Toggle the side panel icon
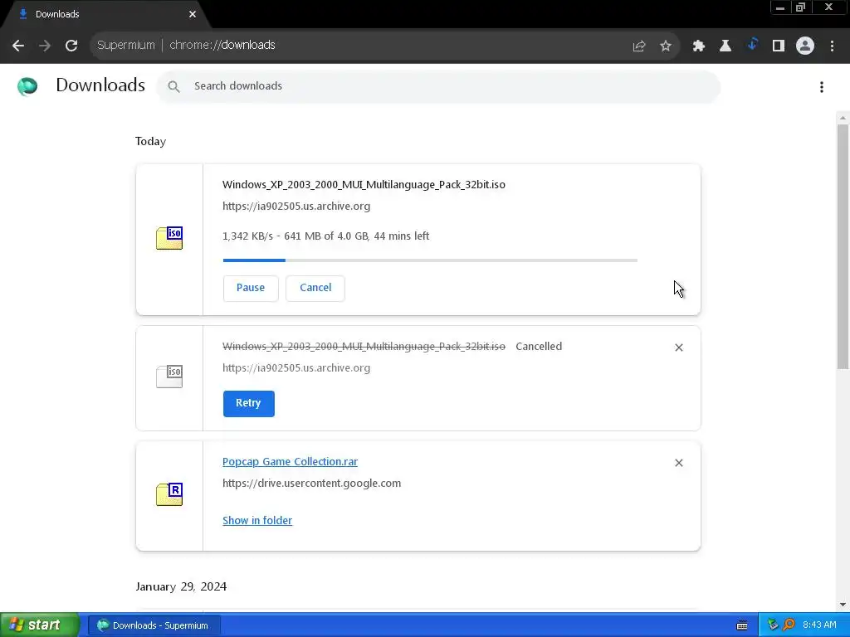This screenshot has height=637, width=850. click(779, 46)
